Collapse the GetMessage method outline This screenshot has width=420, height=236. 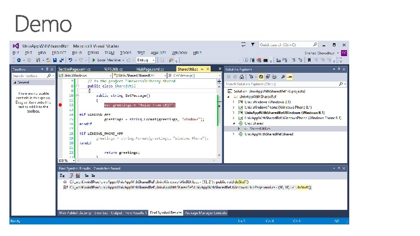click(77, 96)
